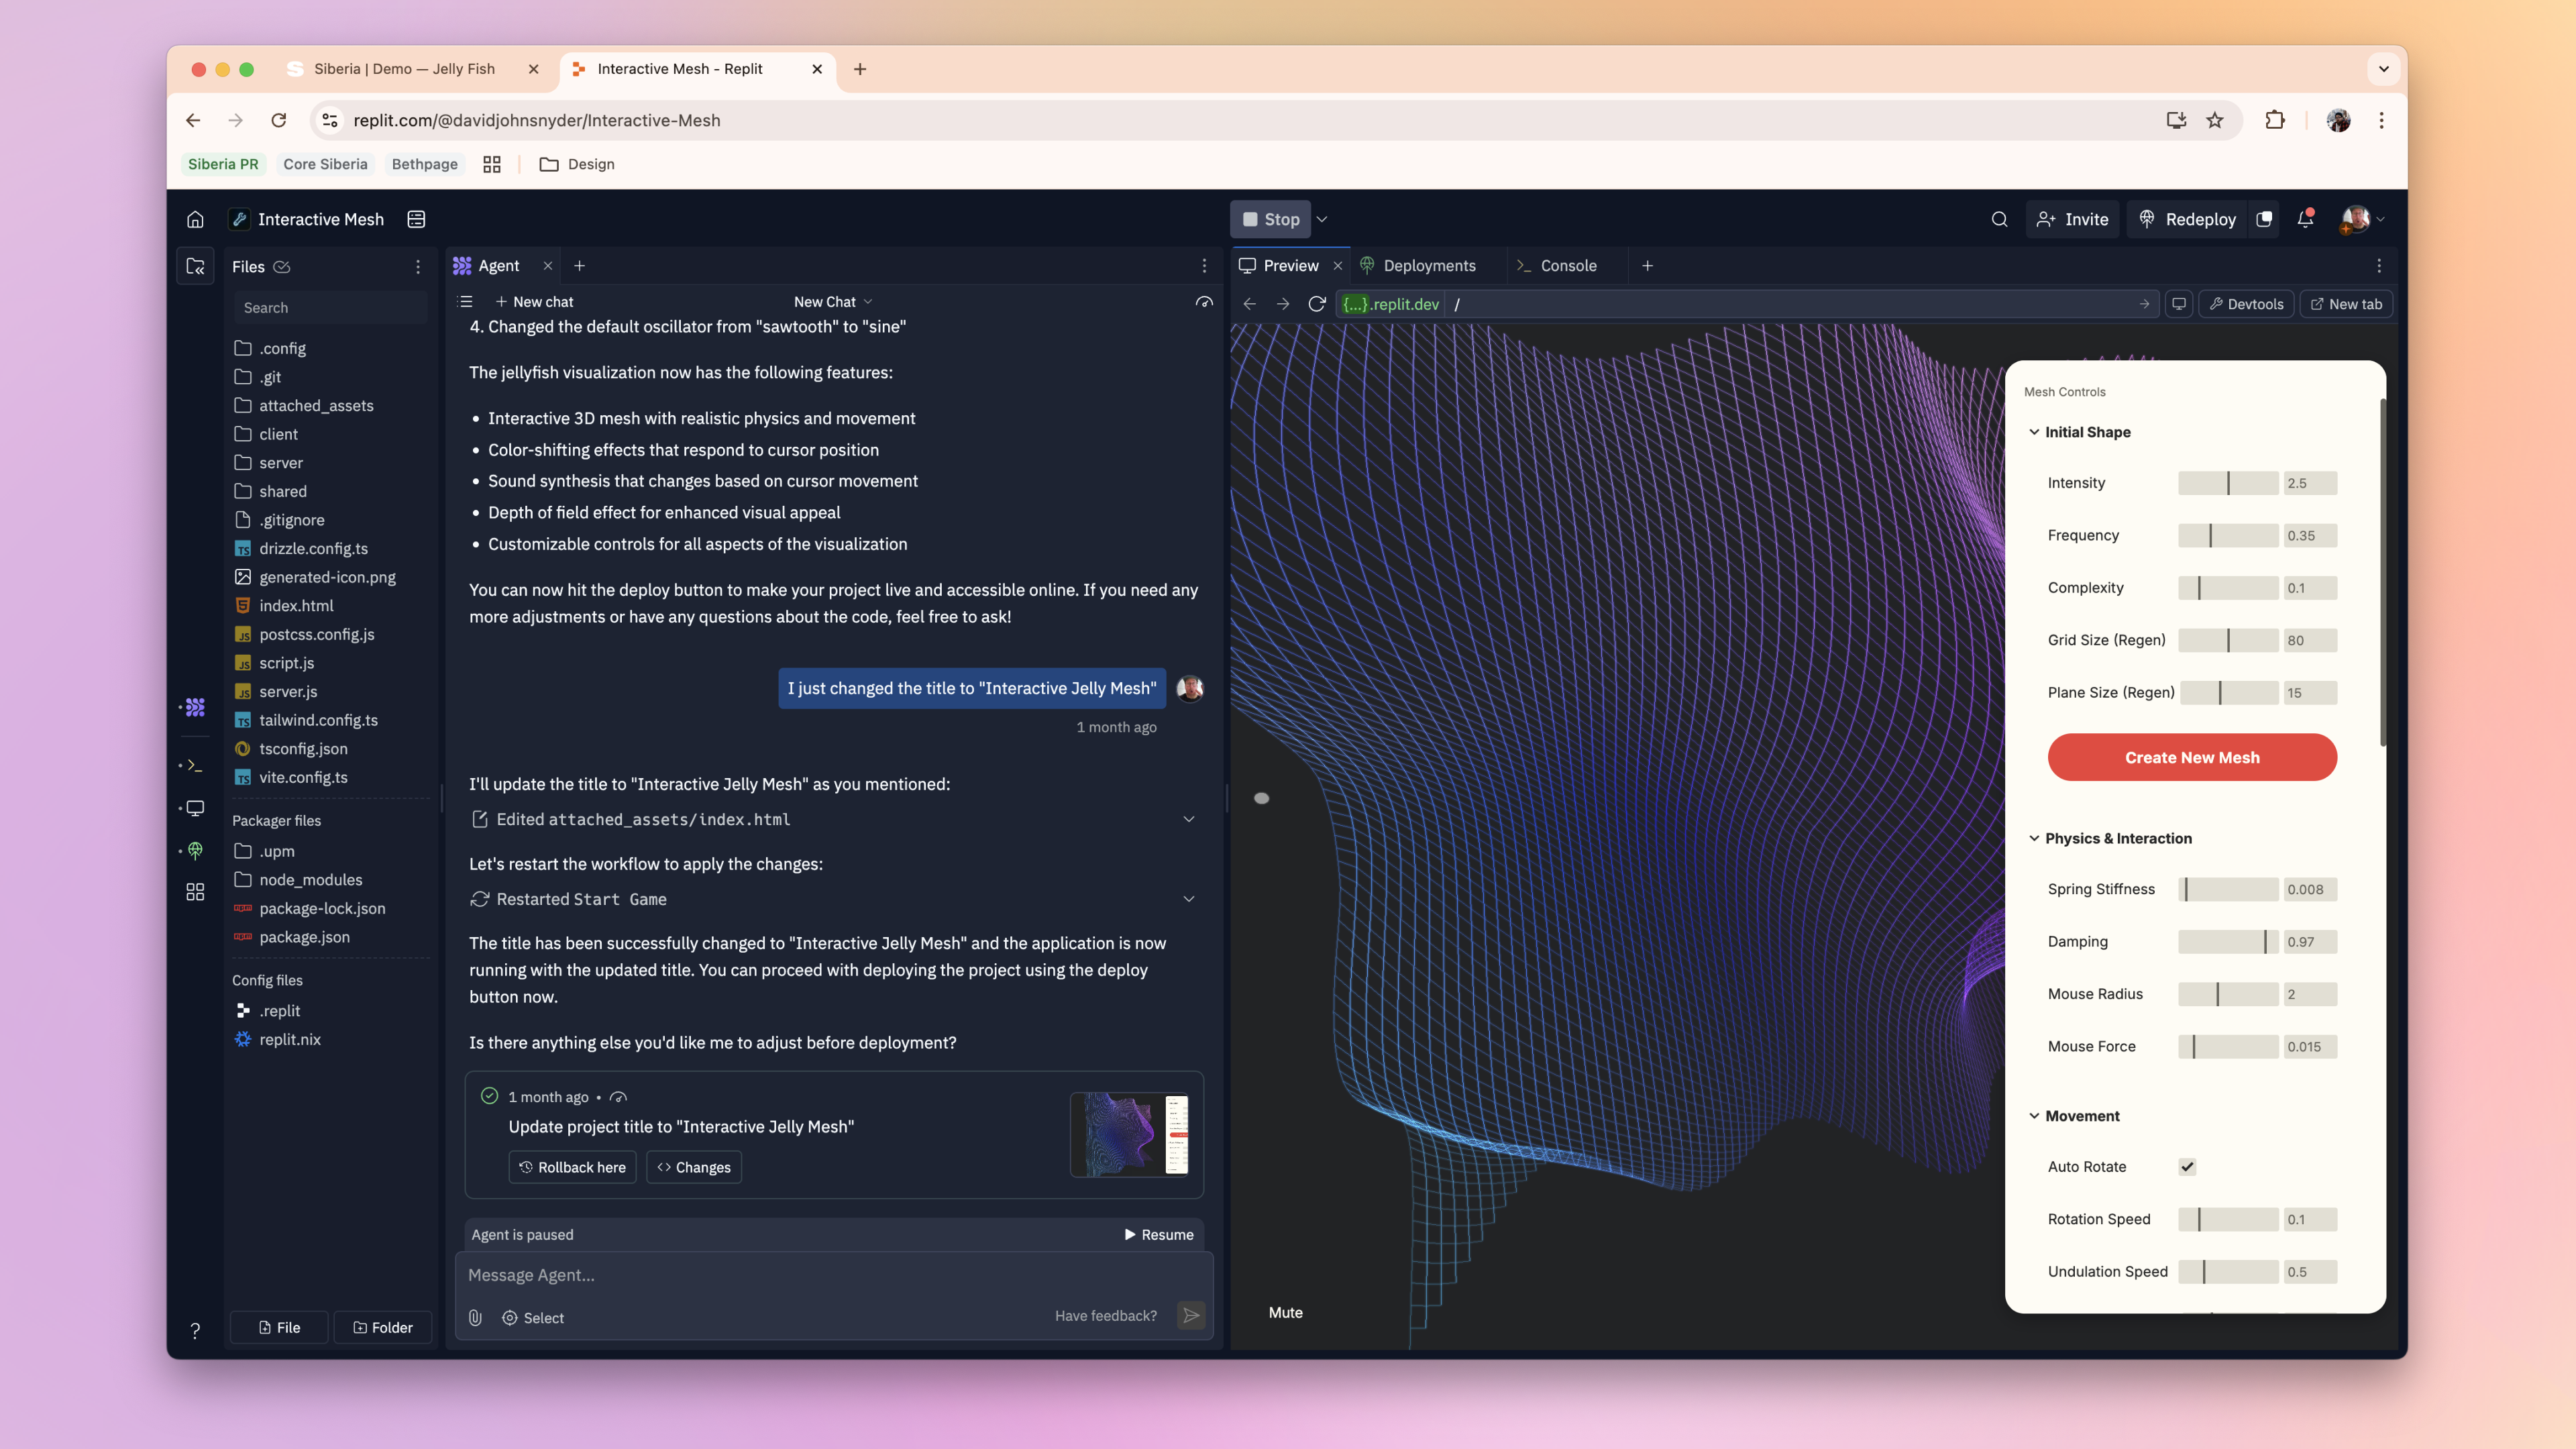The image size is (2576, 1449).
Task: Toggle the Auto Rotate checkbox
Action: pos(2187,1167)
